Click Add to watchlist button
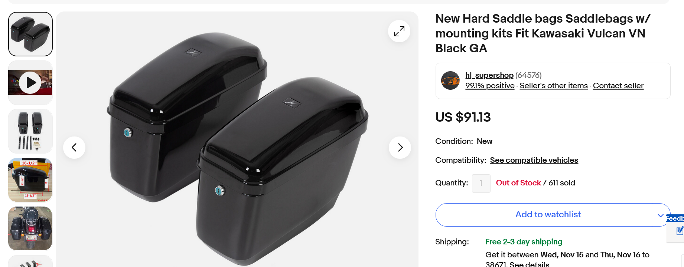684x267 pixels. (548, 215)
